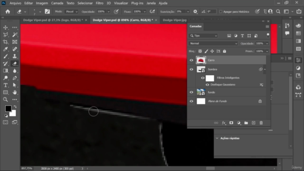Create a new layer with plus icon

tap(254, 123)
